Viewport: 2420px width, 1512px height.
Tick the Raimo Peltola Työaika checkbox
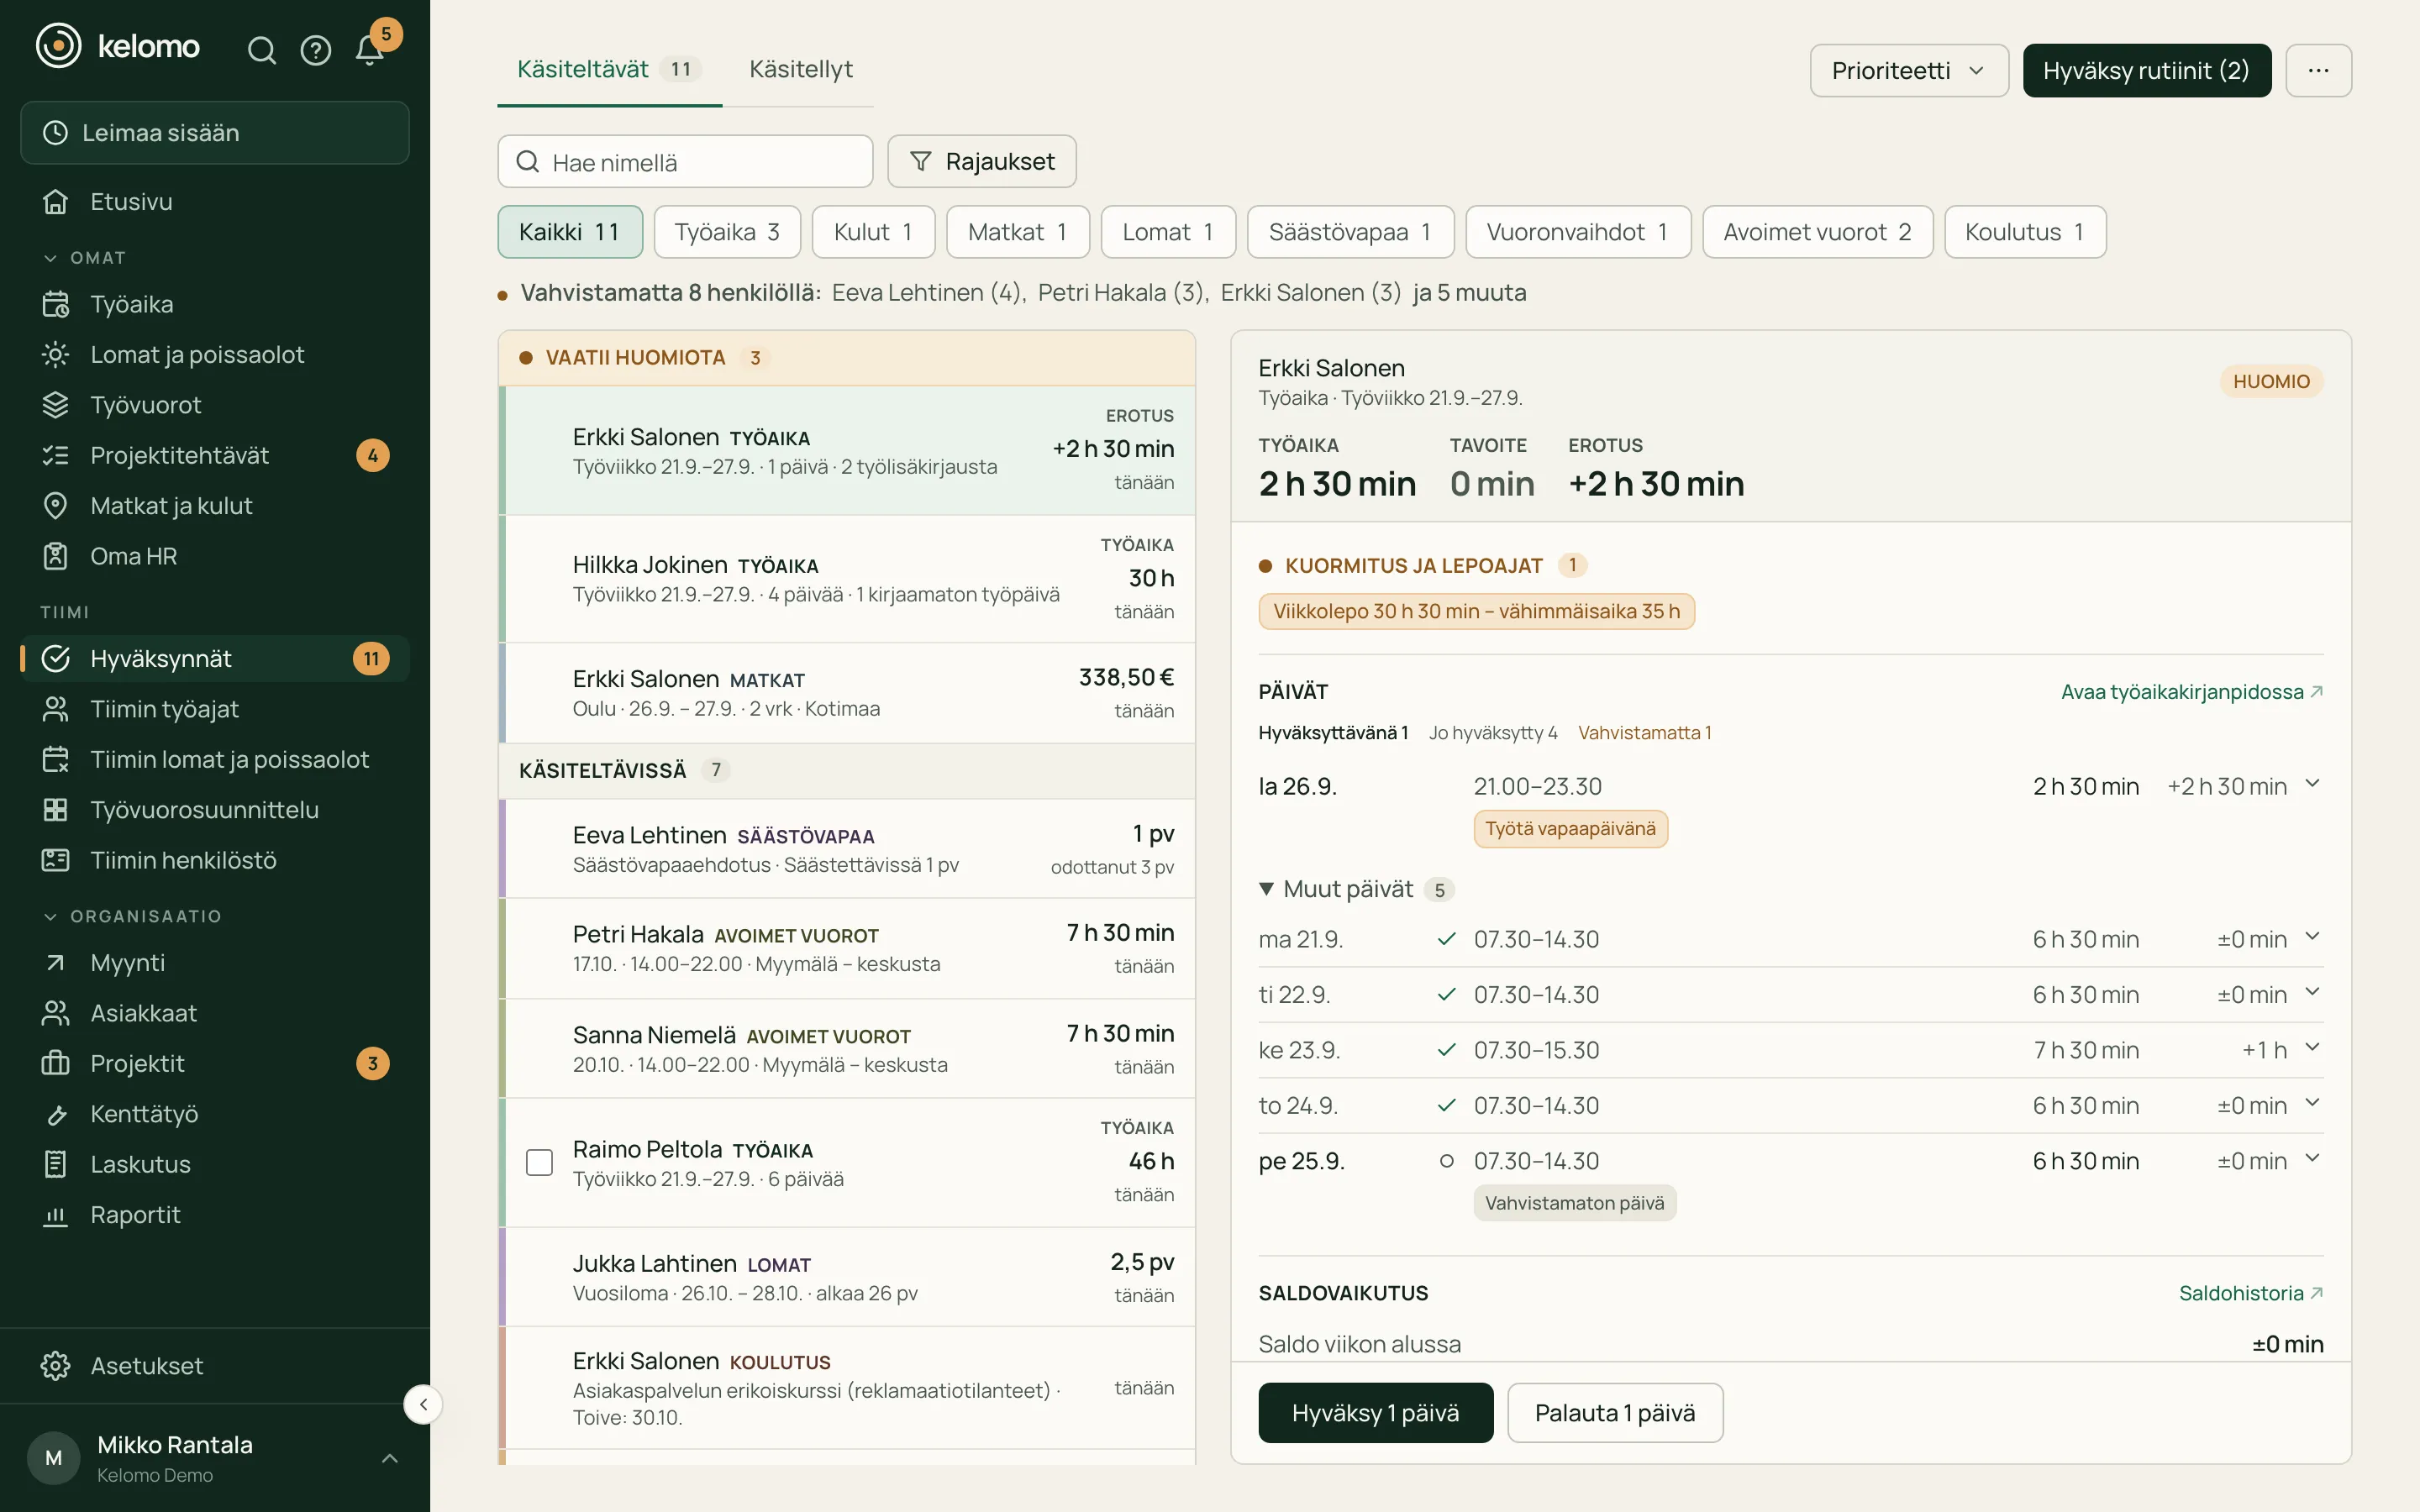pyautogui.click(x=539, y=1162)
